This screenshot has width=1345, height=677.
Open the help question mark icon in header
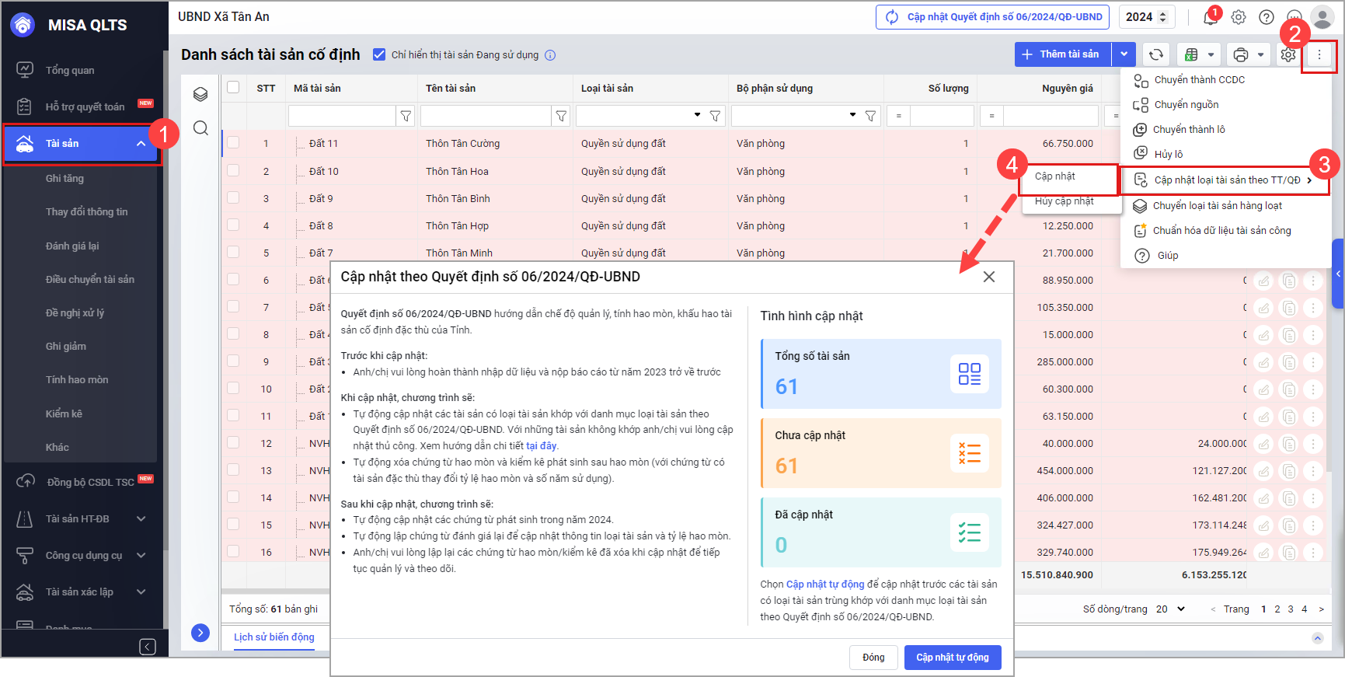1267,17
